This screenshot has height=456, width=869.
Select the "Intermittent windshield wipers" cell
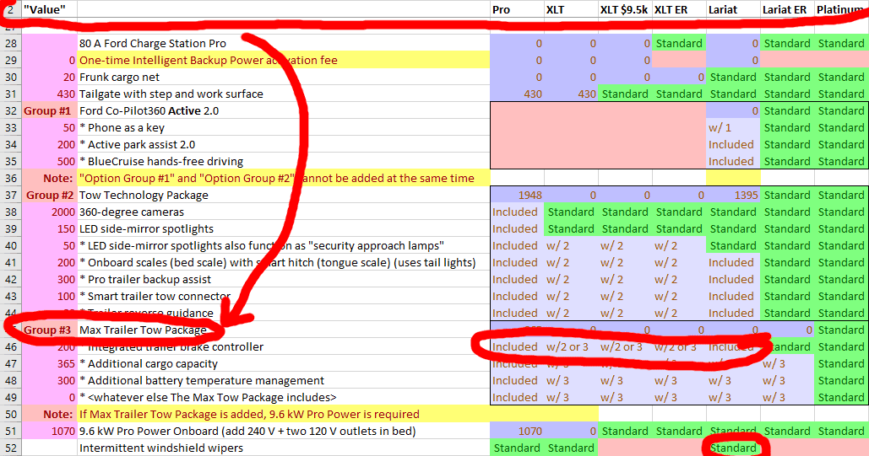[160, 448]
